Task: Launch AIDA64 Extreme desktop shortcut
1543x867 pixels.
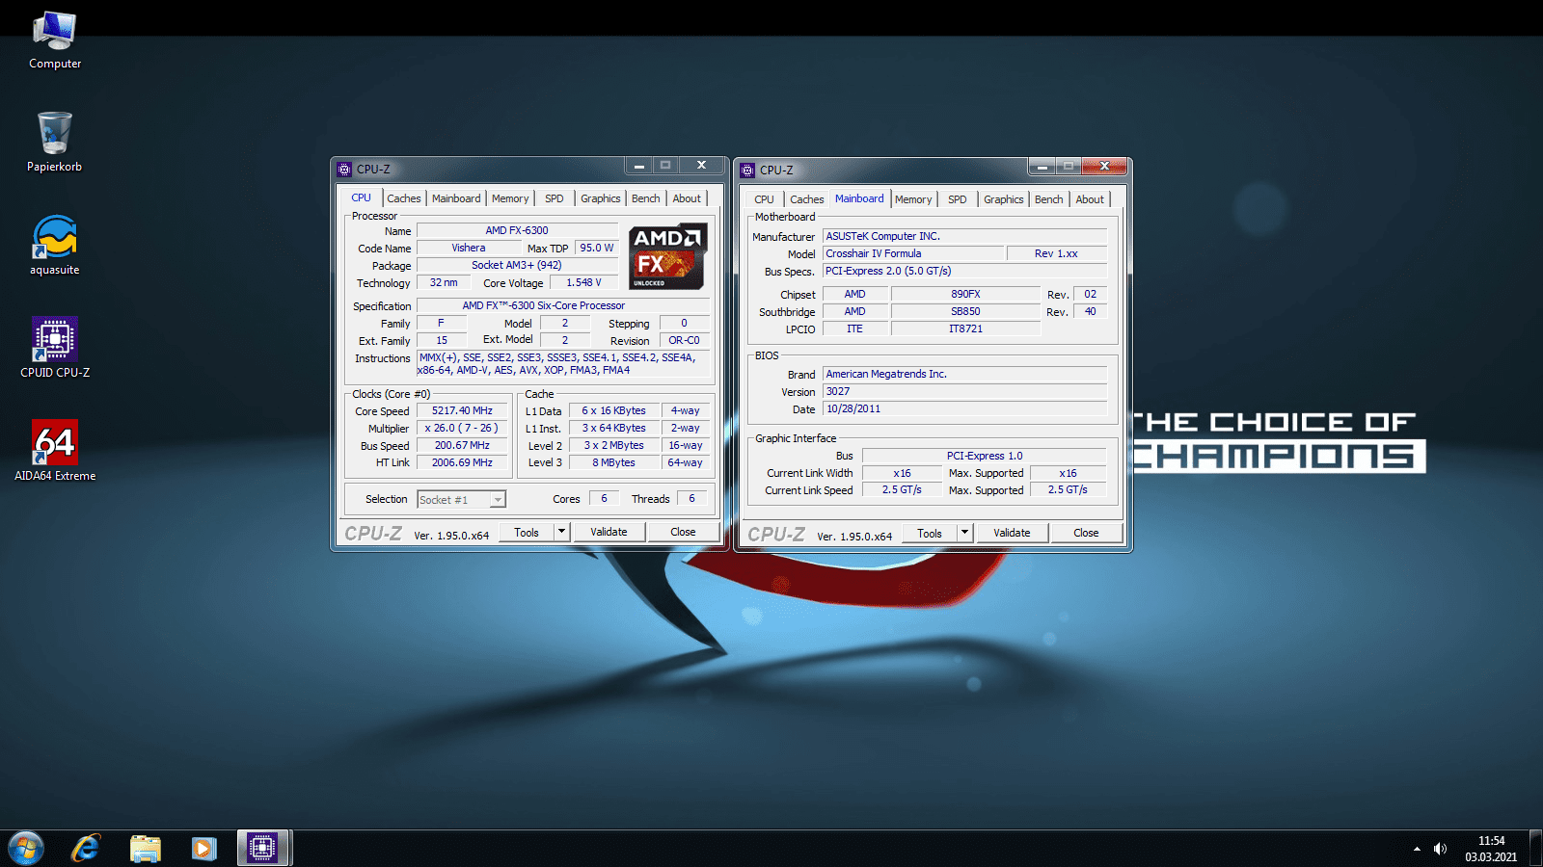Action: [x=55, y=451]
